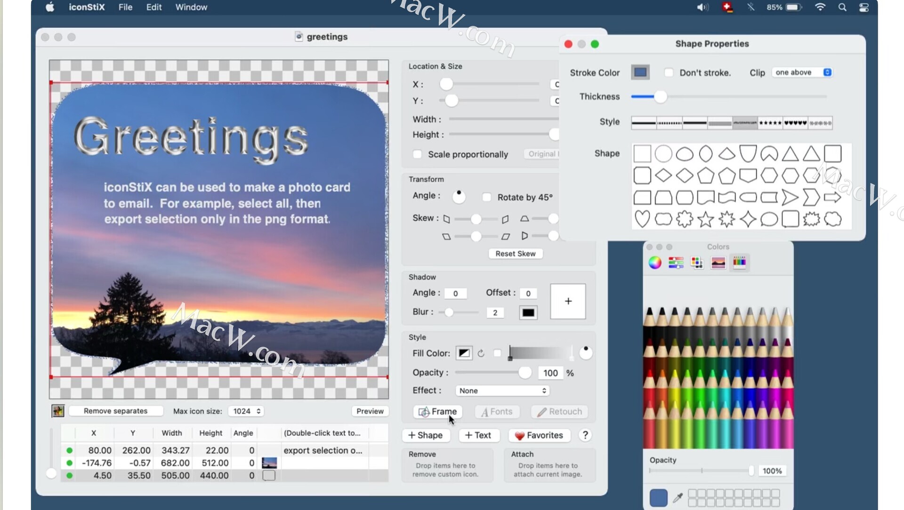Click the Frame button
904x510 pixels.
[438, 412]
